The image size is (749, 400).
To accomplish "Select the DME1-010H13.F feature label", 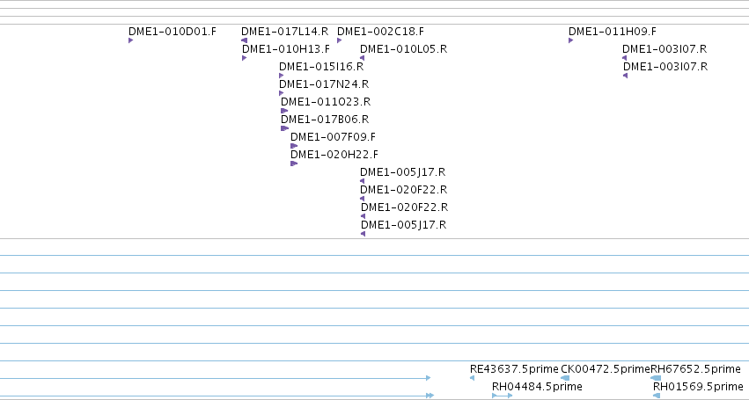I will click(286, 49).
